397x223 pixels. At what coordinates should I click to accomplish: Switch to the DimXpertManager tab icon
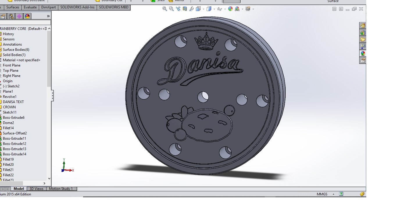pyautogui.click(x=19, y=16)
